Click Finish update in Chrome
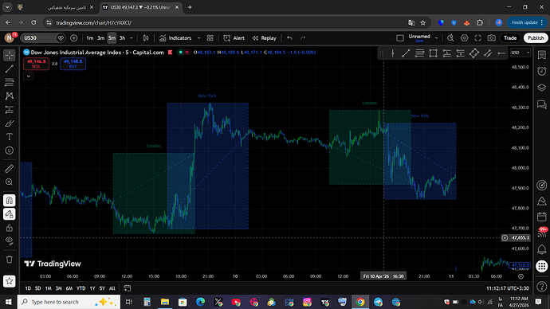550x309 pixels. [x=527, y=22]
